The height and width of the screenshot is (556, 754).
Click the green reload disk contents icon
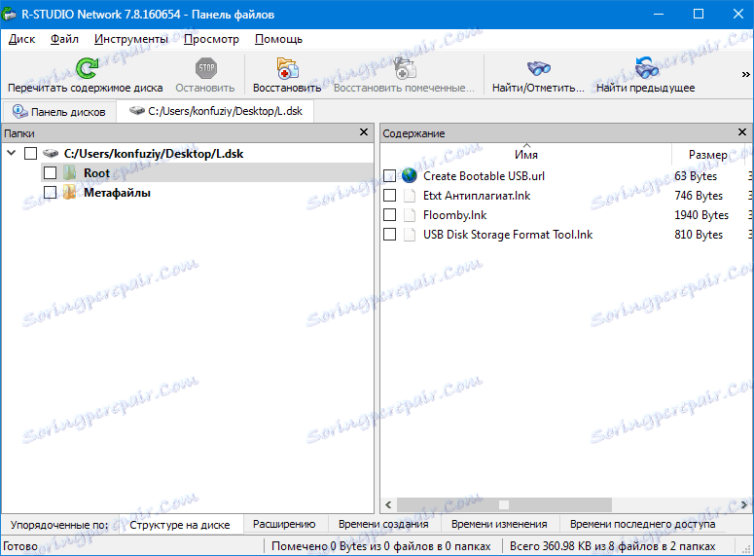click(87, 68)
